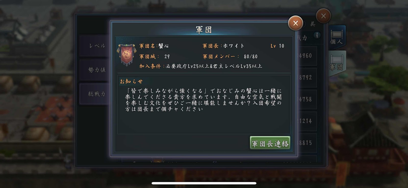408x188 pixels.
Task: Select the ranking entry ending 1214
Action: tap(307, 121)
